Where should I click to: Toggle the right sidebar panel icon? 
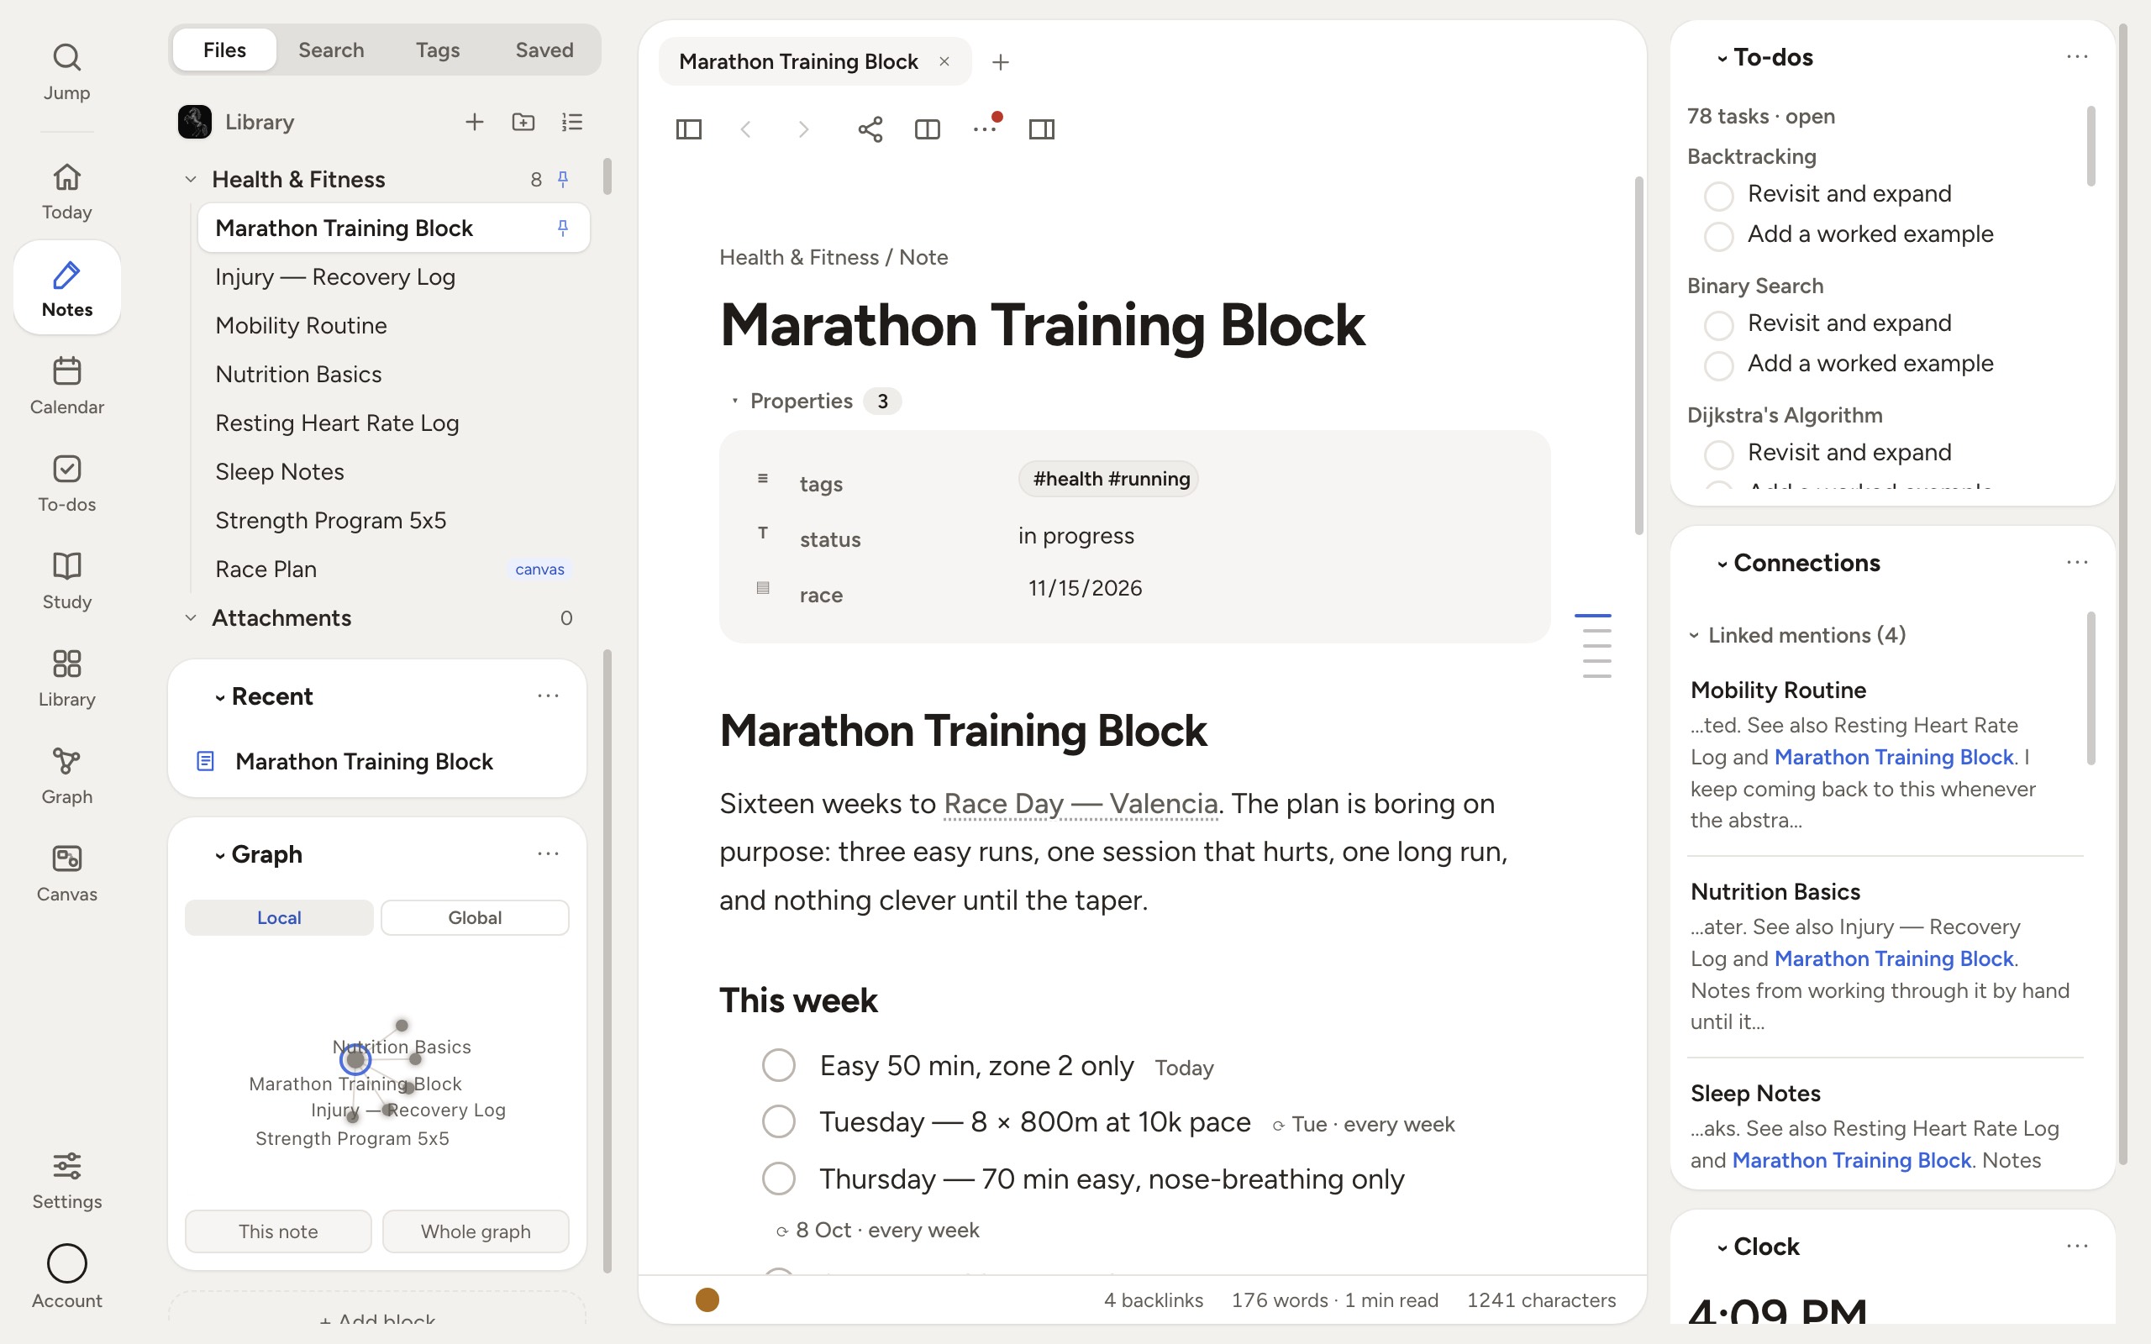1042,129
